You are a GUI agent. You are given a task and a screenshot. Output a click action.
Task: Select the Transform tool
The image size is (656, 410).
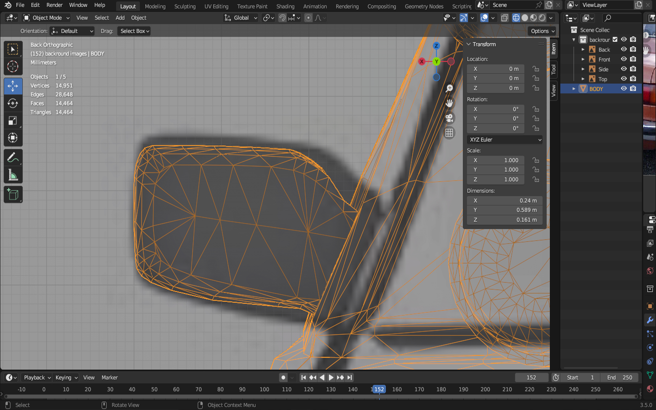coord(13,138)
